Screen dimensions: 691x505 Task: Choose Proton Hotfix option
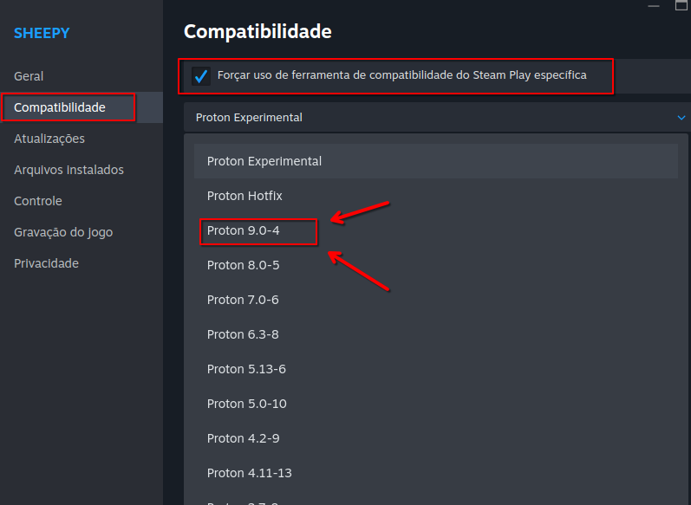click(244, 196)
